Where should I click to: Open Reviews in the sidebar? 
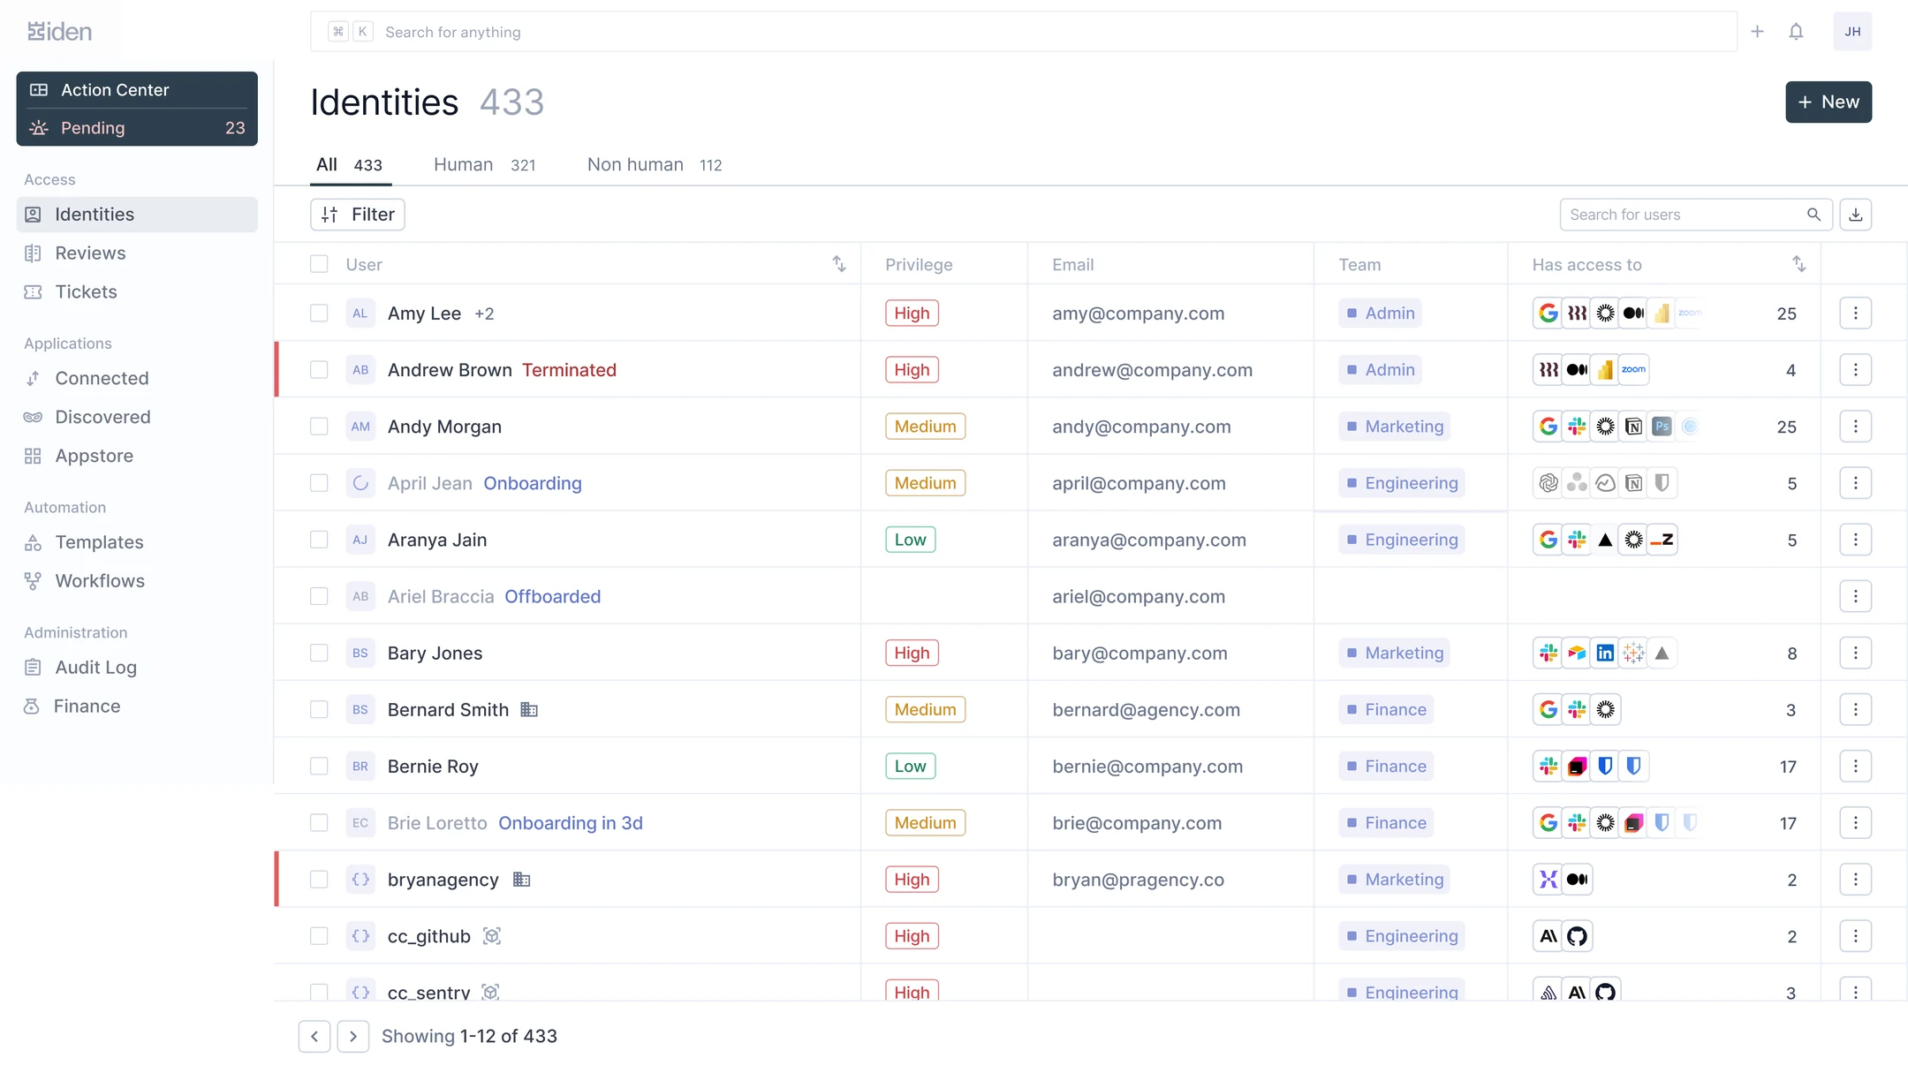pyautogui.click(x=137, y=253)
